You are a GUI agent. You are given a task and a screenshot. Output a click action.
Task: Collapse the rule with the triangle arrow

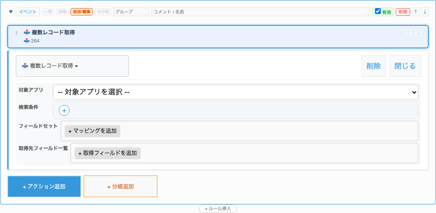(11, 12)
